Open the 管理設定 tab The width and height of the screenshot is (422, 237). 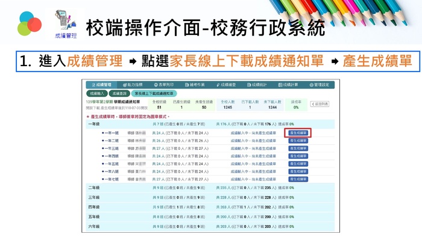click(319, 85)
